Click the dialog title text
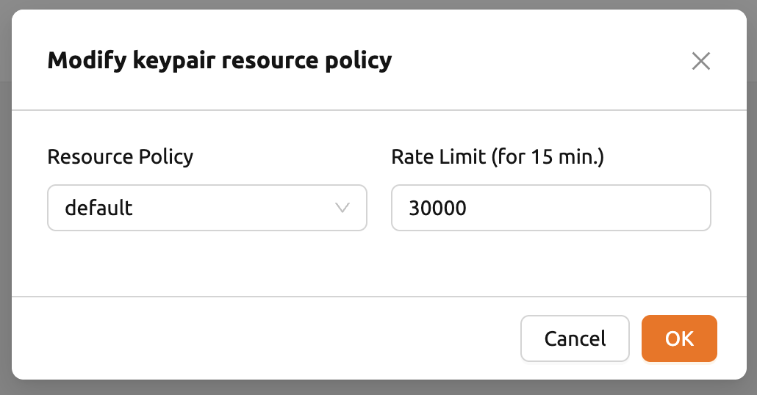Image resolution: width=757 pixels, height=395 pixels. click(x=220, y=61)
